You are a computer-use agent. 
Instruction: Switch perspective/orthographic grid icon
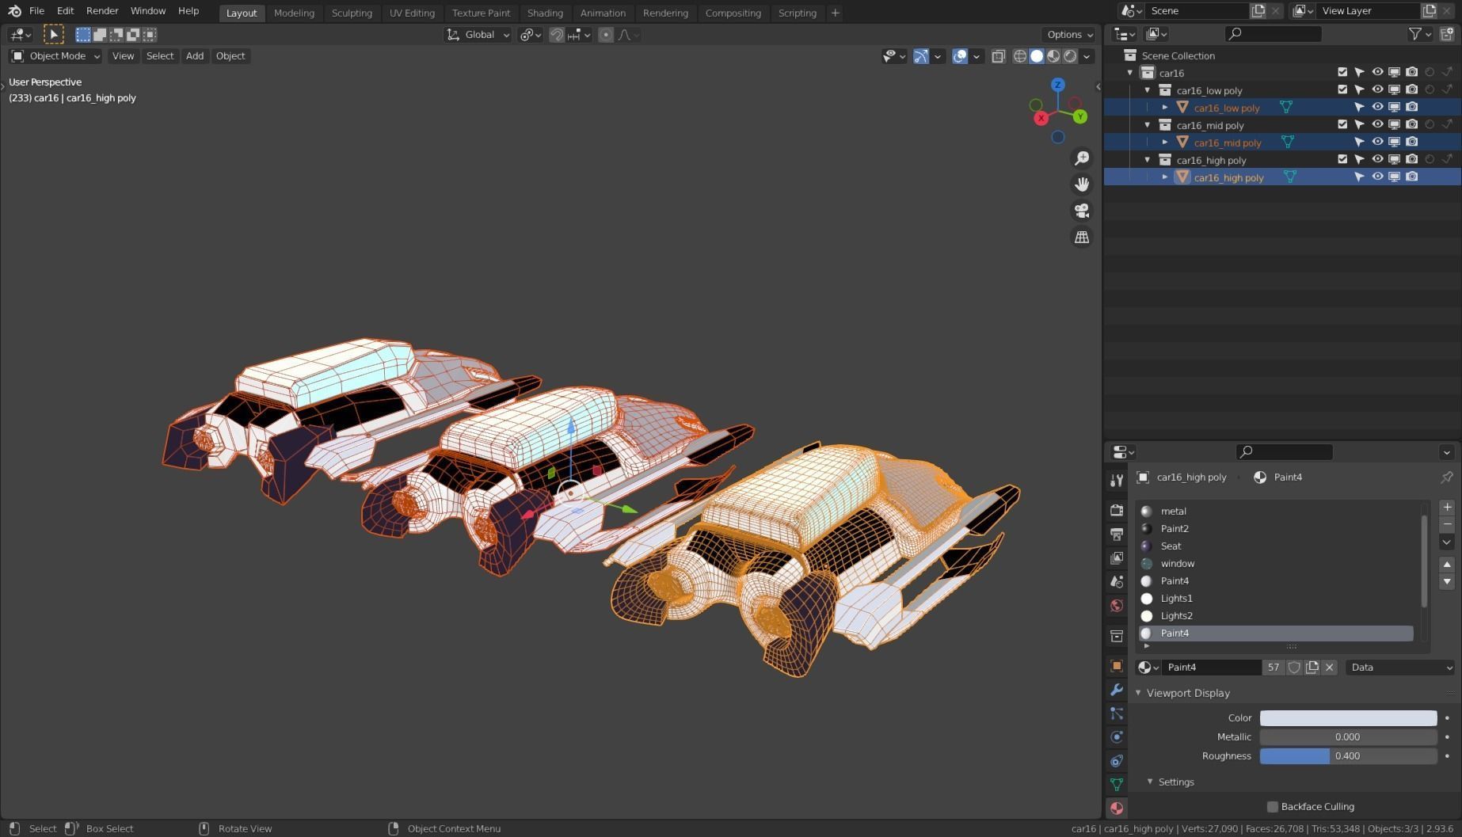pyautogui.click(x=1082, y=237)
